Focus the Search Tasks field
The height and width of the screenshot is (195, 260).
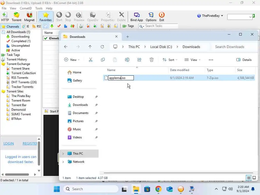coord(161,26)
